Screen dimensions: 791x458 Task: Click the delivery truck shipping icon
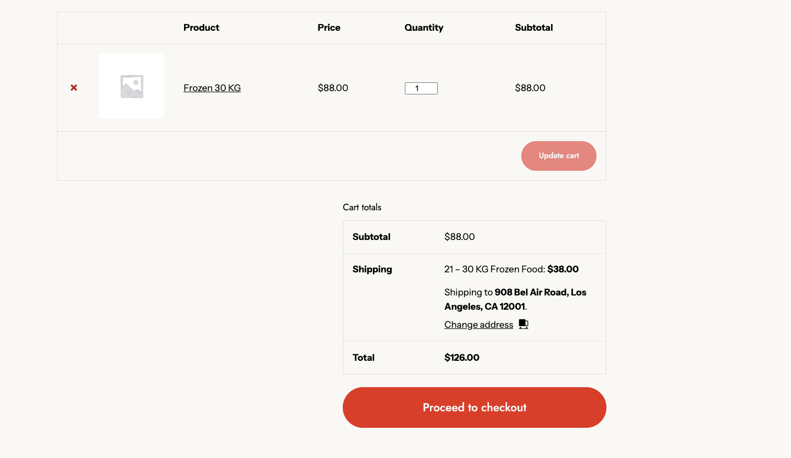(523, 324)
